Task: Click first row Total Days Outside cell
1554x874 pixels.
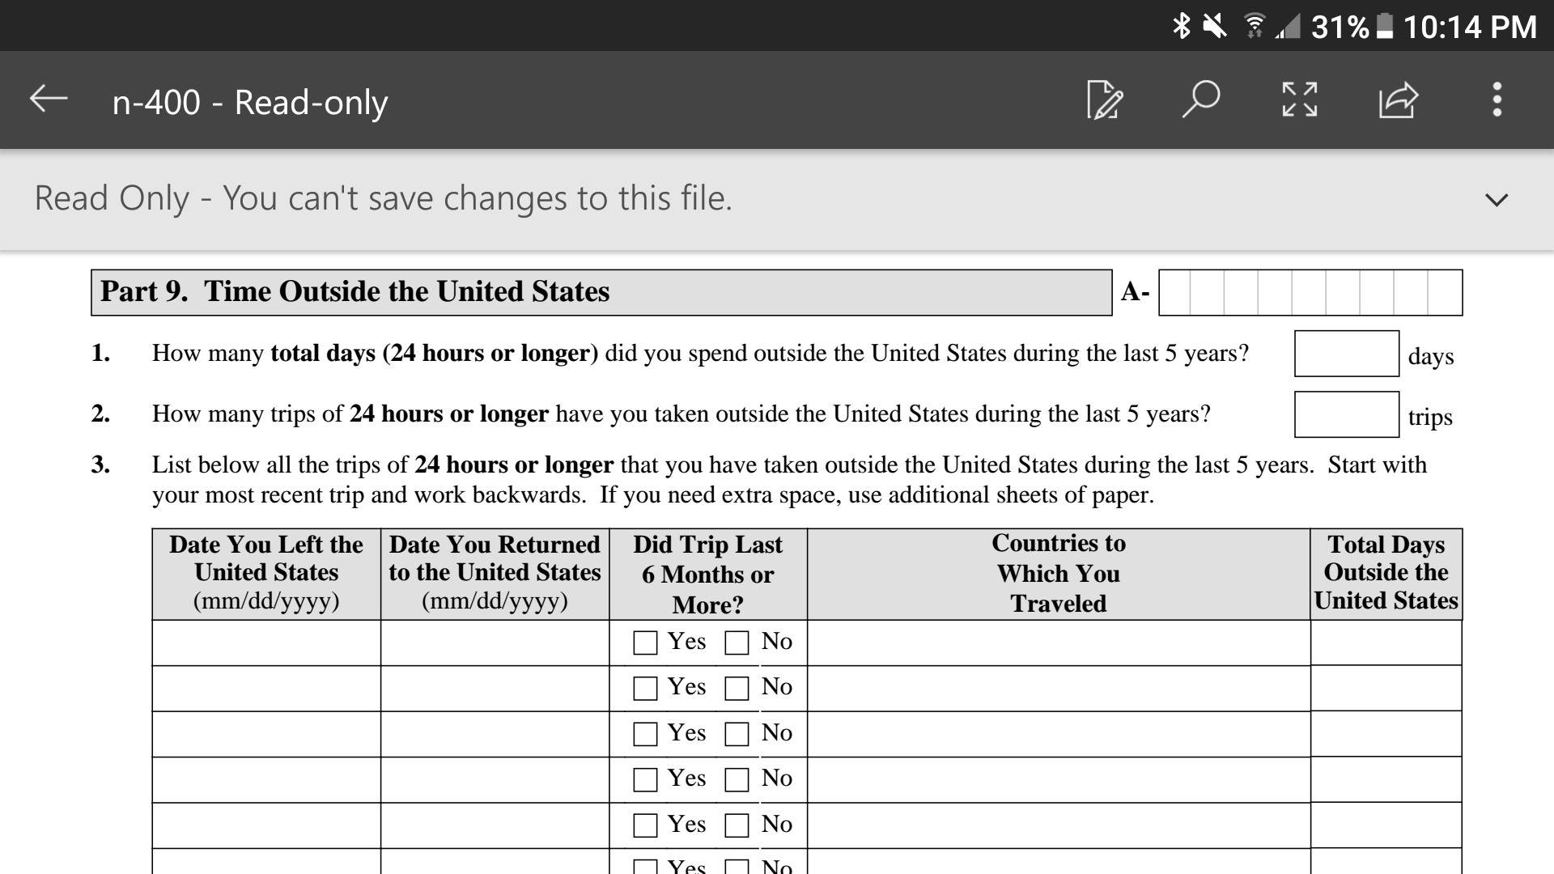Action: (x=1386, y=643)
